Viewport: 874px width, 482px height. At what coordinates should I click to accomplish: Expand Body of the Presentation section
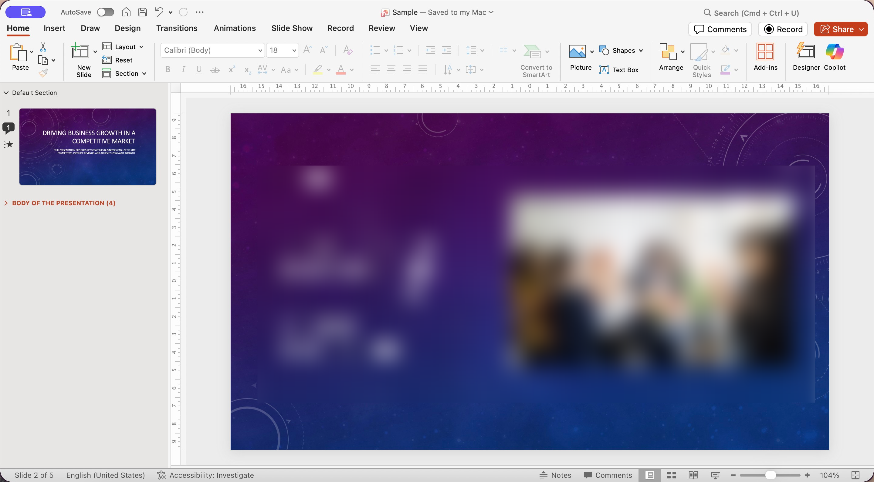tap(6, 203)
